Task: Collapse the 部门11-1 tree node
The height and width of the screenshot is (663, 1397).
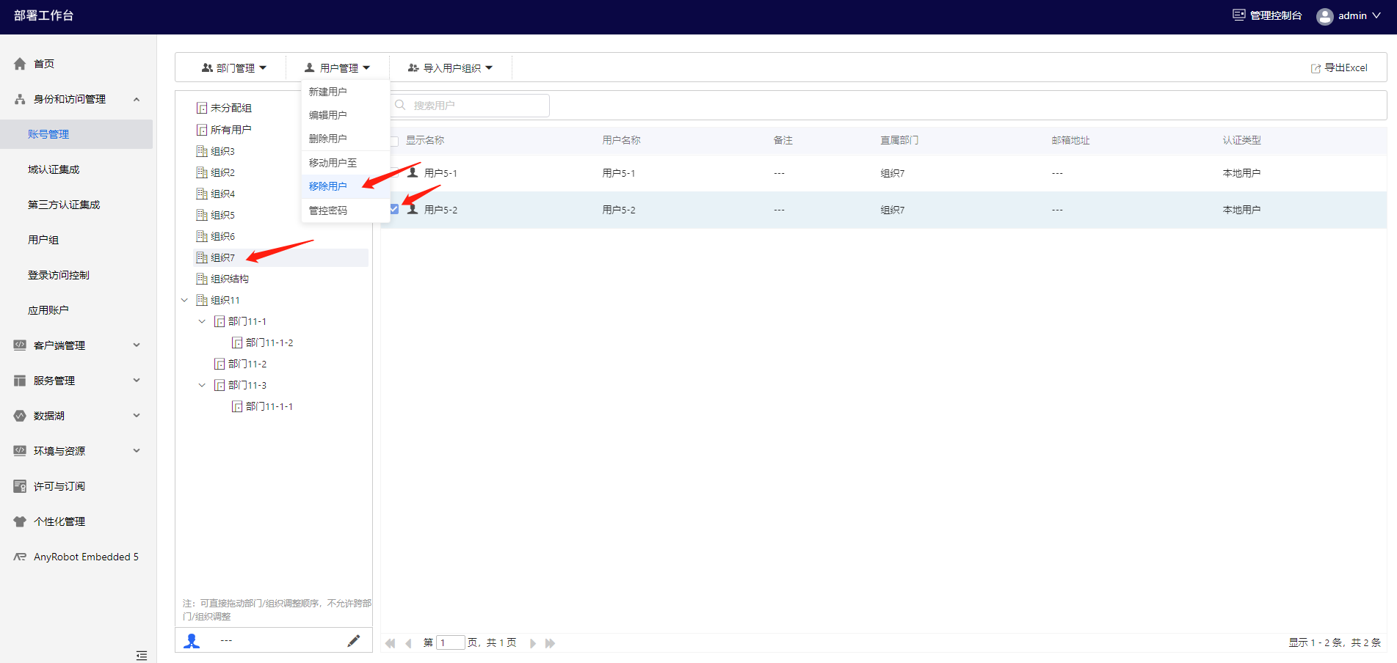Action: 203,321
